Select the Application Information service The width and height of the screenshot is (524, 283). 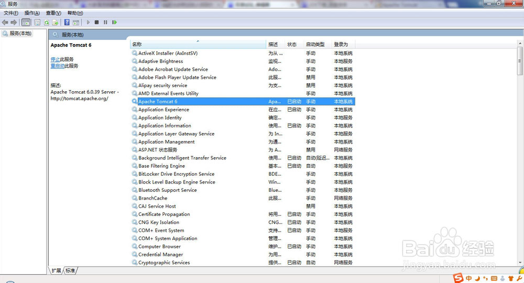pos(243,126)
